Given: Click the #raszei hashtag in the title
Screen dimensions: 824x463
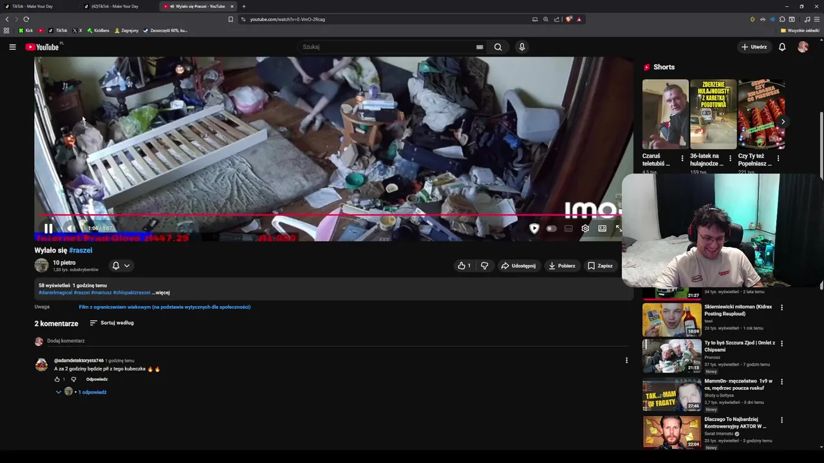Looking at the screenshot, I should click(x=80, y=250).
